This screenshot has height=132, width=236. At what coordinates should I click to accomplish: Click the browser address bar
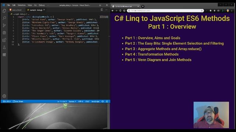pos(166,11)
